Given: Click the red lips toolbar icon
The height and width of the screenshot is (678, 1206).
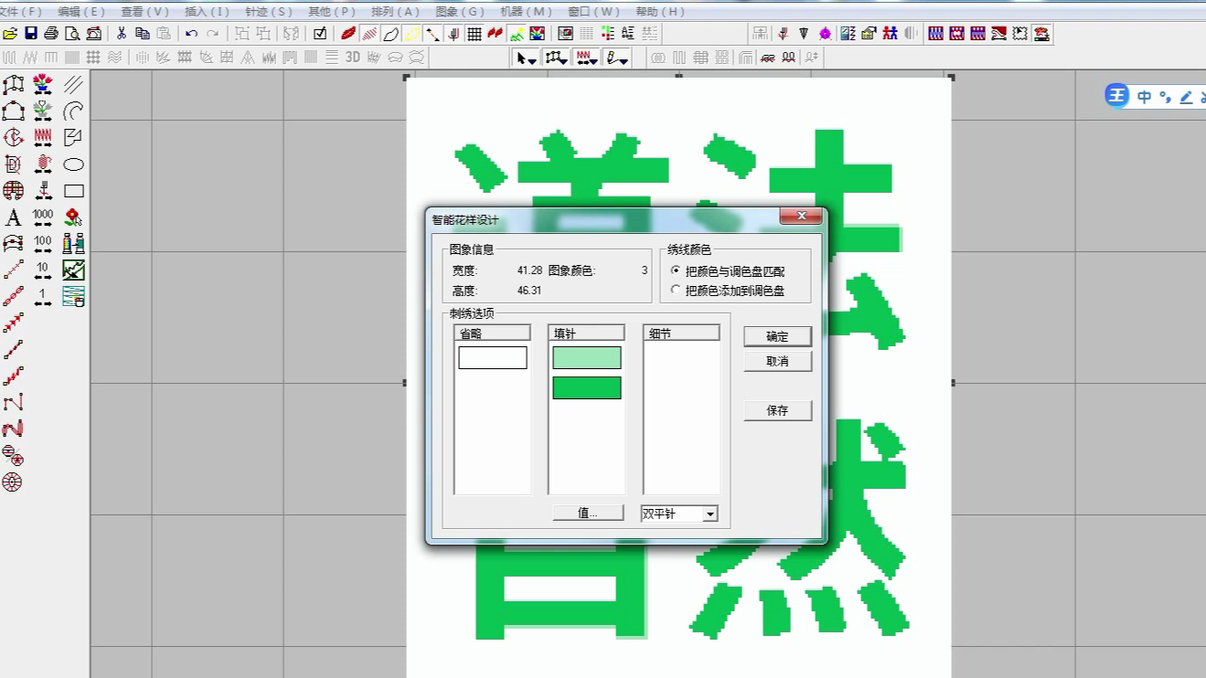Looking at the screenshot, I should pyautogui.click(x=348, y=34).
